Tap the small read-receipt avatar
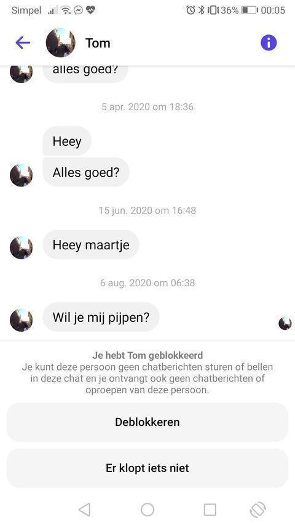Image resolution: width=295 pixels, height=525 pixels. click(285, 324)
